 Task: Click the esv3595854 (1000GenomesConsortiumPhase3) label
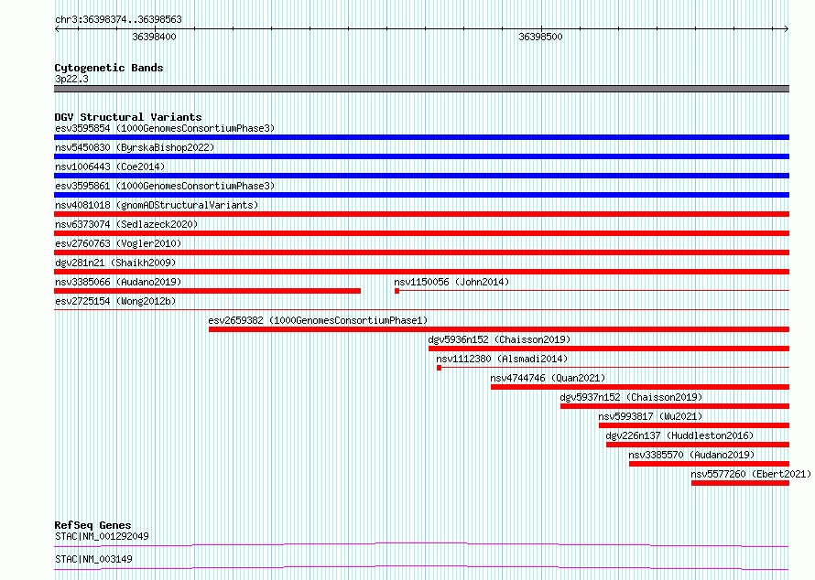pyautogui.click(x=165, y=128)
